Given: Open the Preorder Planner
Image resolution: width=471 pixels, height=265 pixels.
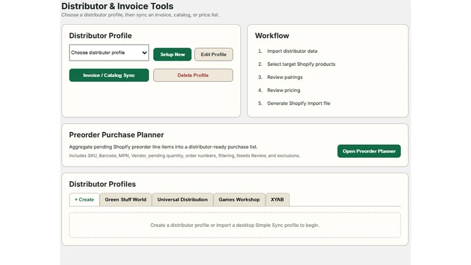Looking at the screenshot, I should point(369,151).
